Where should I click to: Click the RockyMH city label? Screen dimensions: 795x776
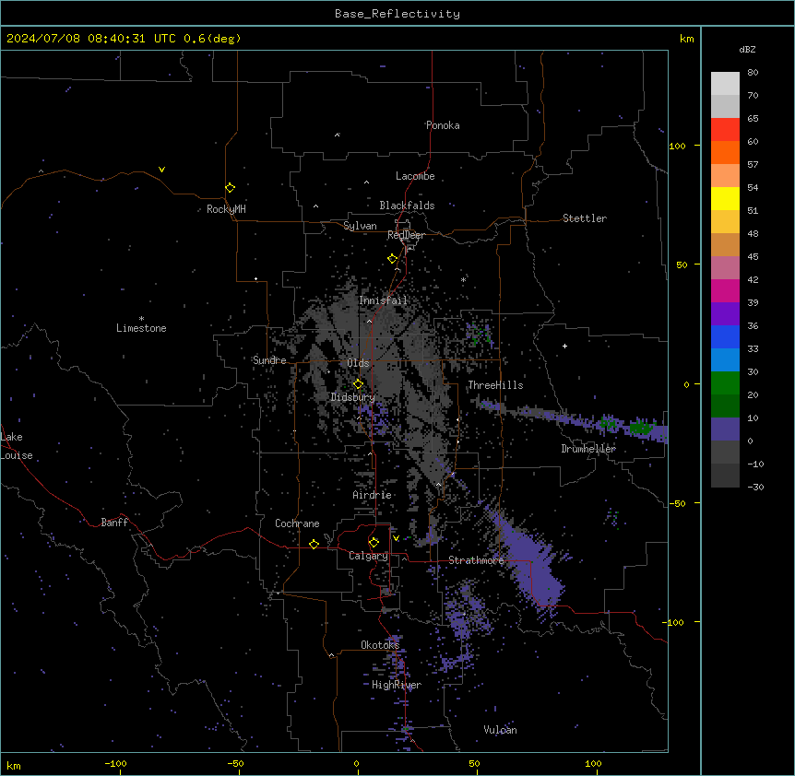226,209
